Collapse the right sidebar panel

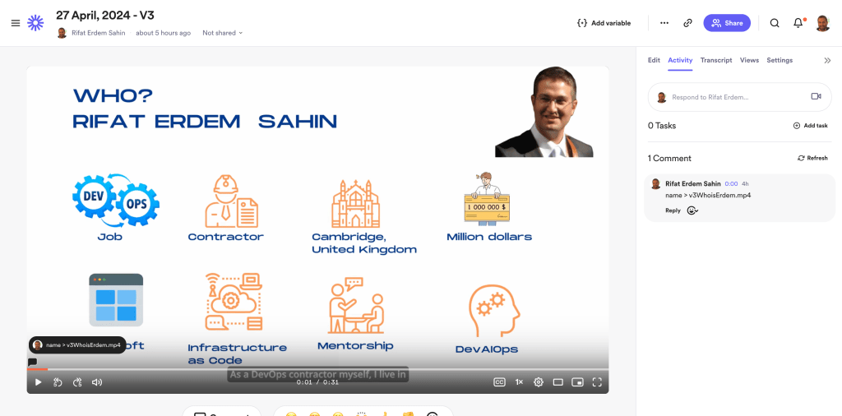827,61
